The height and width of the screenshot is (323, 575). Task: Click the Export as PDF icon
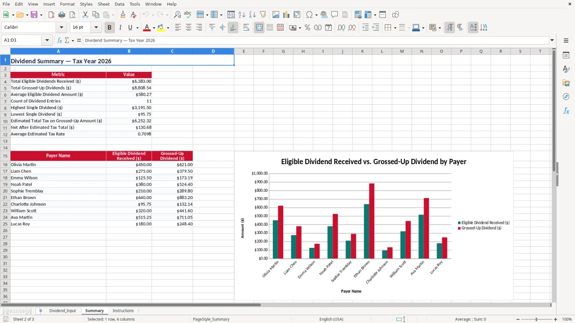(51, 15)
